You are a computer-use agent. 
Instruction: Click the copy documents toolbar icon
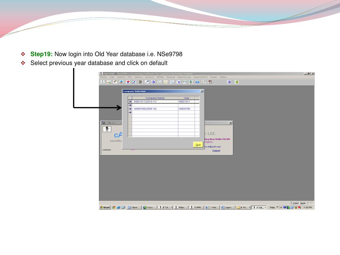(159, 82)
